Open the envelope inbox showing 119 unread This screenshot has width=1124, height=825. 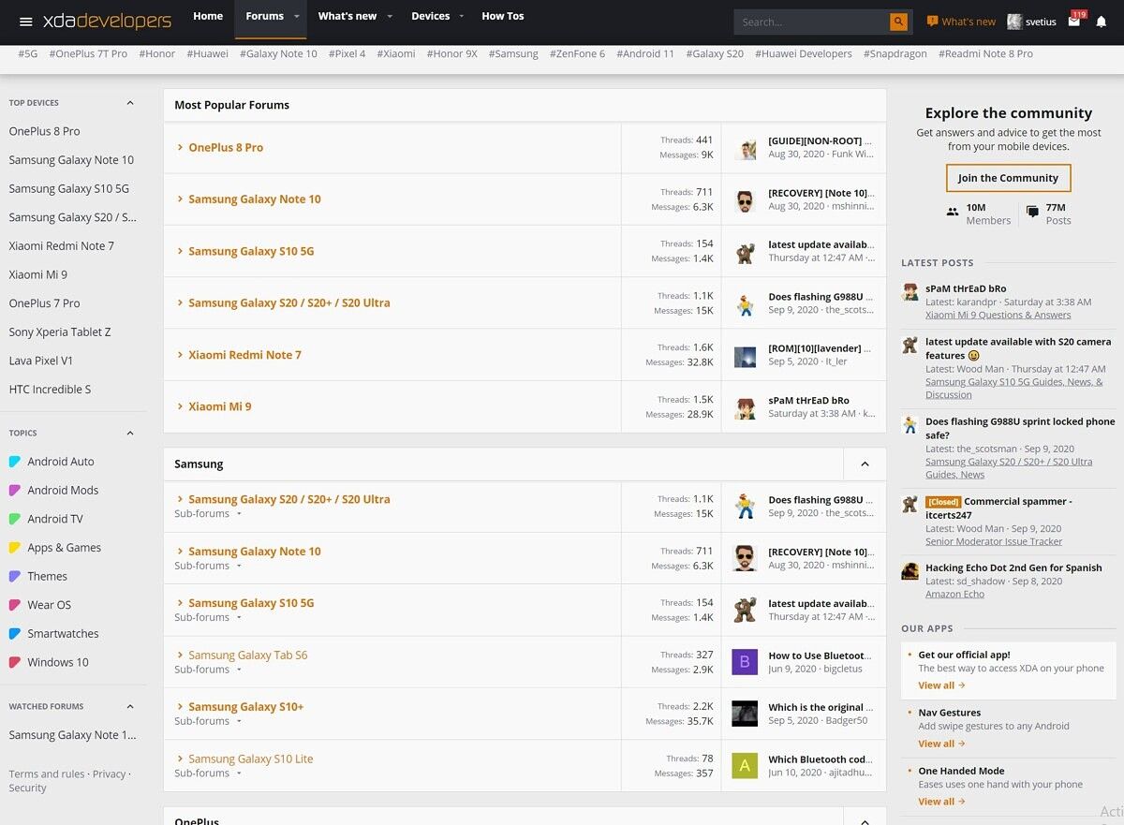(1072, 22)
